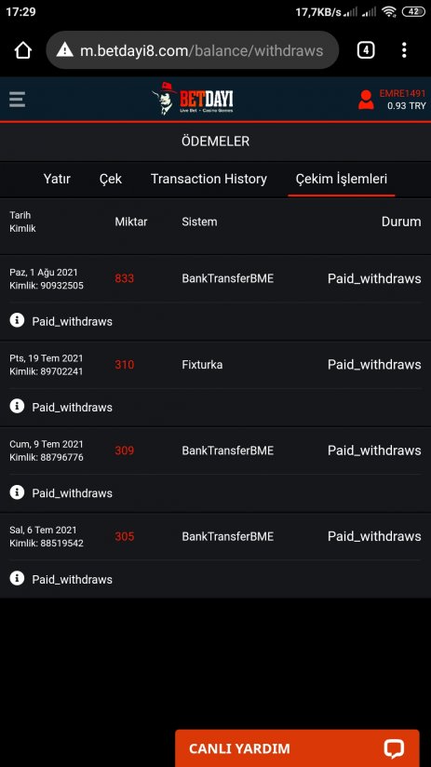Click the BetDayi logo
This screenshot has width=431, height=767.
coord(193,99)
